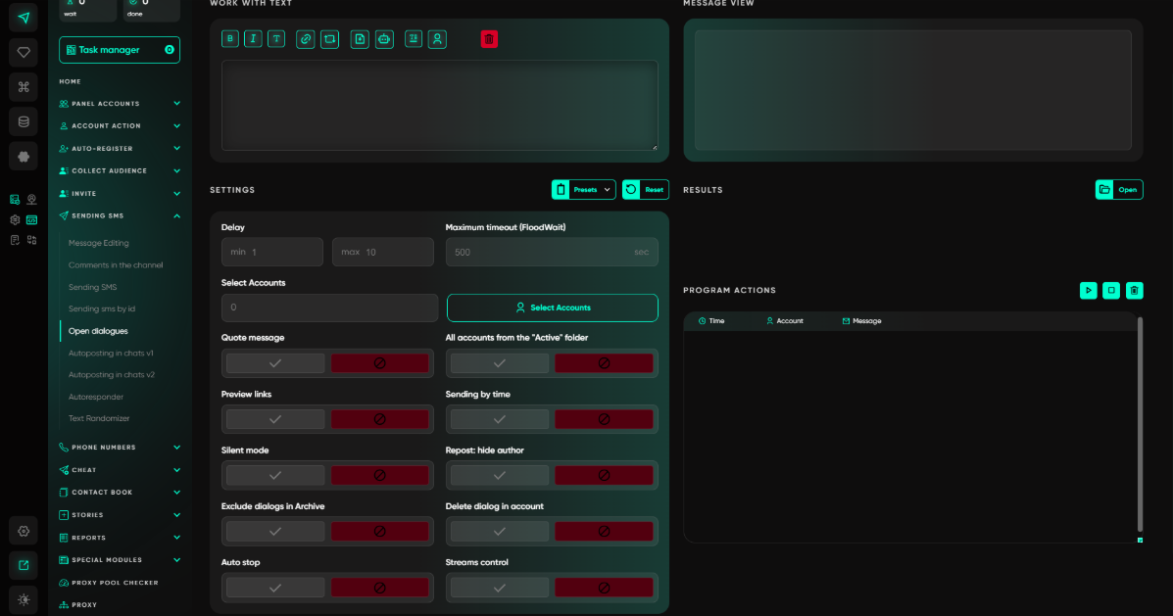Enable Sending by time with the checkmark

click(500, 419)
